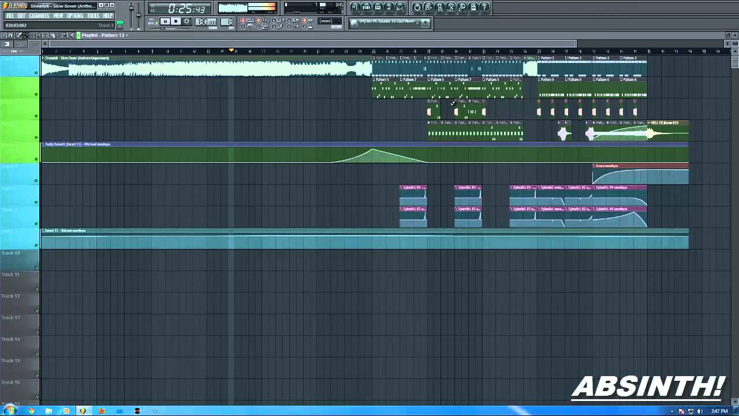Click the FL Studio 11 Out Now news link
The image size is (739, 416).
click(387, 21)
